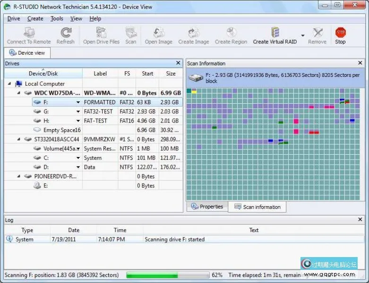Image resolution: width=369 pixels, height=283 pixels.
Task: Switch to the Properties tab
Action: tap(207, 207)
